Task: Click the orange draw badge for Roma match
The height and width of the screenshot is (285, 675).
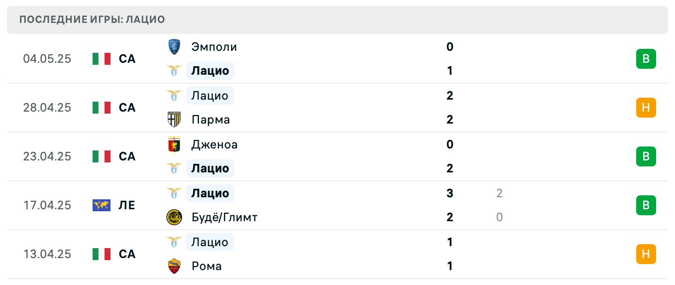Action: point(646,254)
